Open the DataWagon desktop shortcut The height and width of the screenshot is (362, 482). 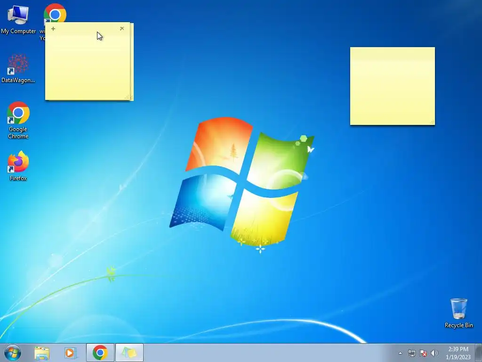[x=18, y=68]
